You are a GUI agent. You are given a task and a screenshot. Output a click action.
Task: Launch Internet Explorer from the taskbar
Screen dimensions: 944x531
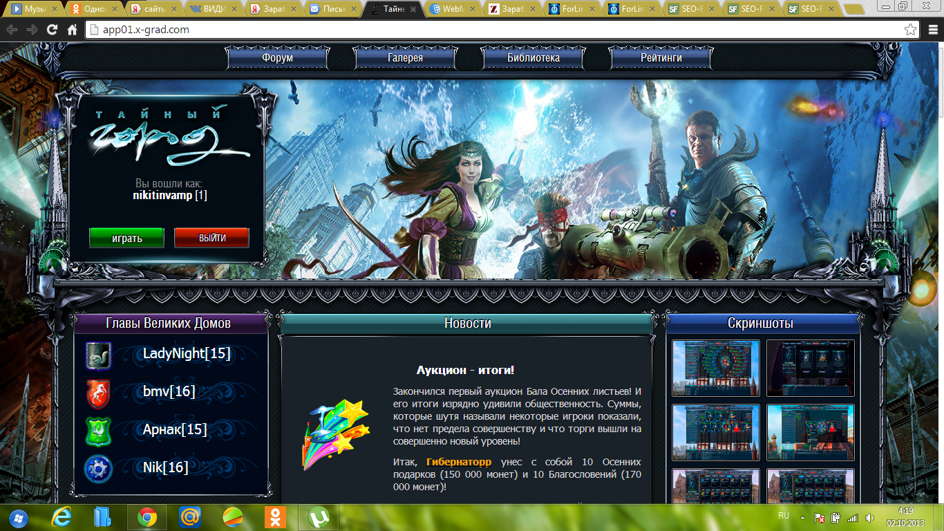click(x=62, y=517)
